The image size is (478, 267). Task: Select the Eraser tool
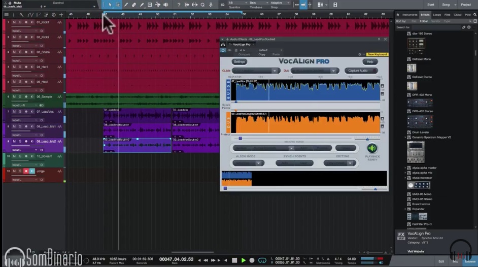click(x=134, y=5)
